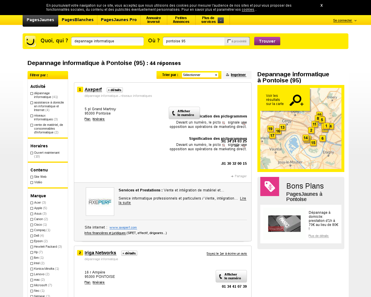Click the pink Bons Plans tag icon
This screenshot has height=297, width=371.
tap(270, 186)
